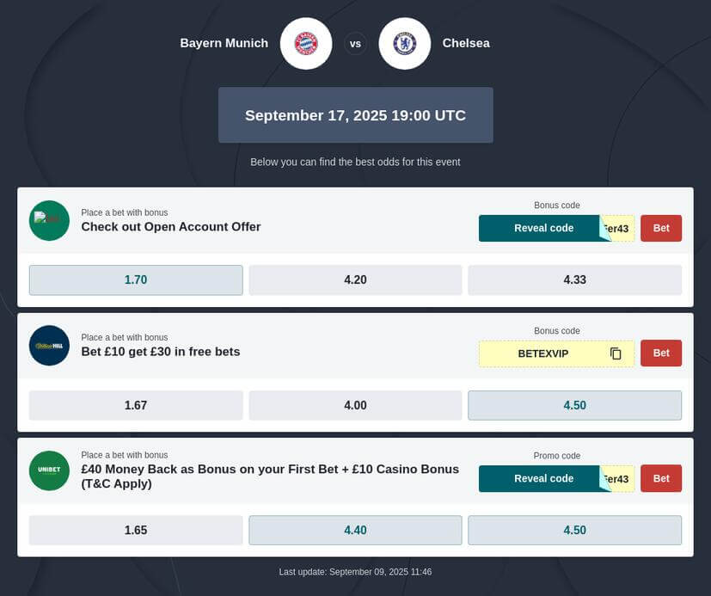
Task: Click the BETEXVIP bonus code field
Action: coord(556,353)
